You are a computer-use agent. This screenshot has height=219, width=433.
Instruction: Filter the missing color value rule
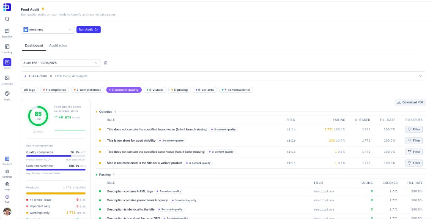pos(414,152)
